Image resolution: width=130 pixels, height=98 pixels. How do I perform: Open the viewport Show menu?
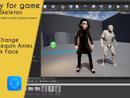60,13
